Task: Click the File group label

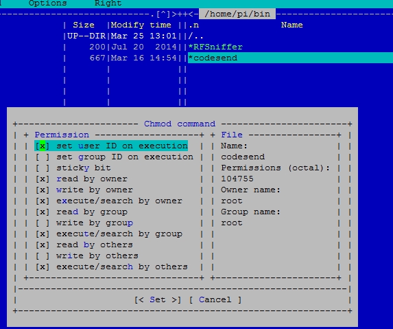Action: [x=232, y=135]
